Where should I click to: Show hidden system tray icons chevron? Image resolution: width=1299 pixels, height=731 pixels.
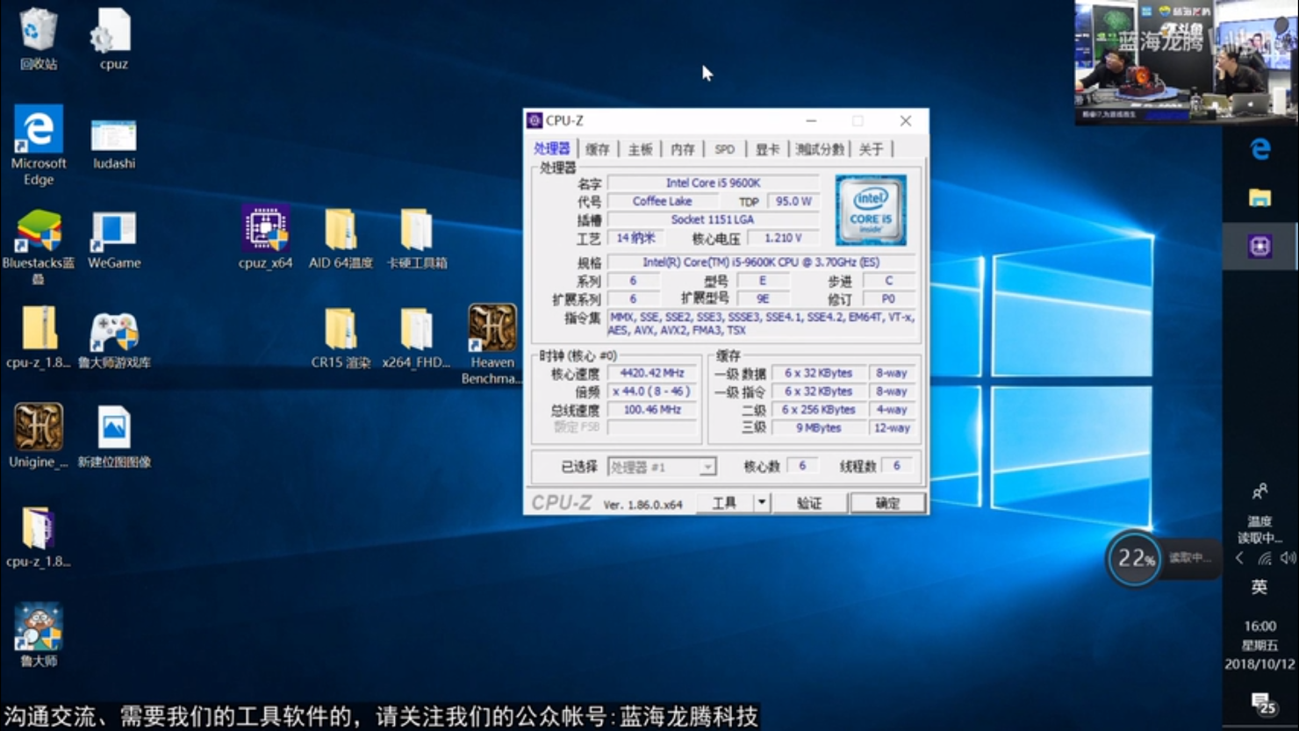[1239, 558]
